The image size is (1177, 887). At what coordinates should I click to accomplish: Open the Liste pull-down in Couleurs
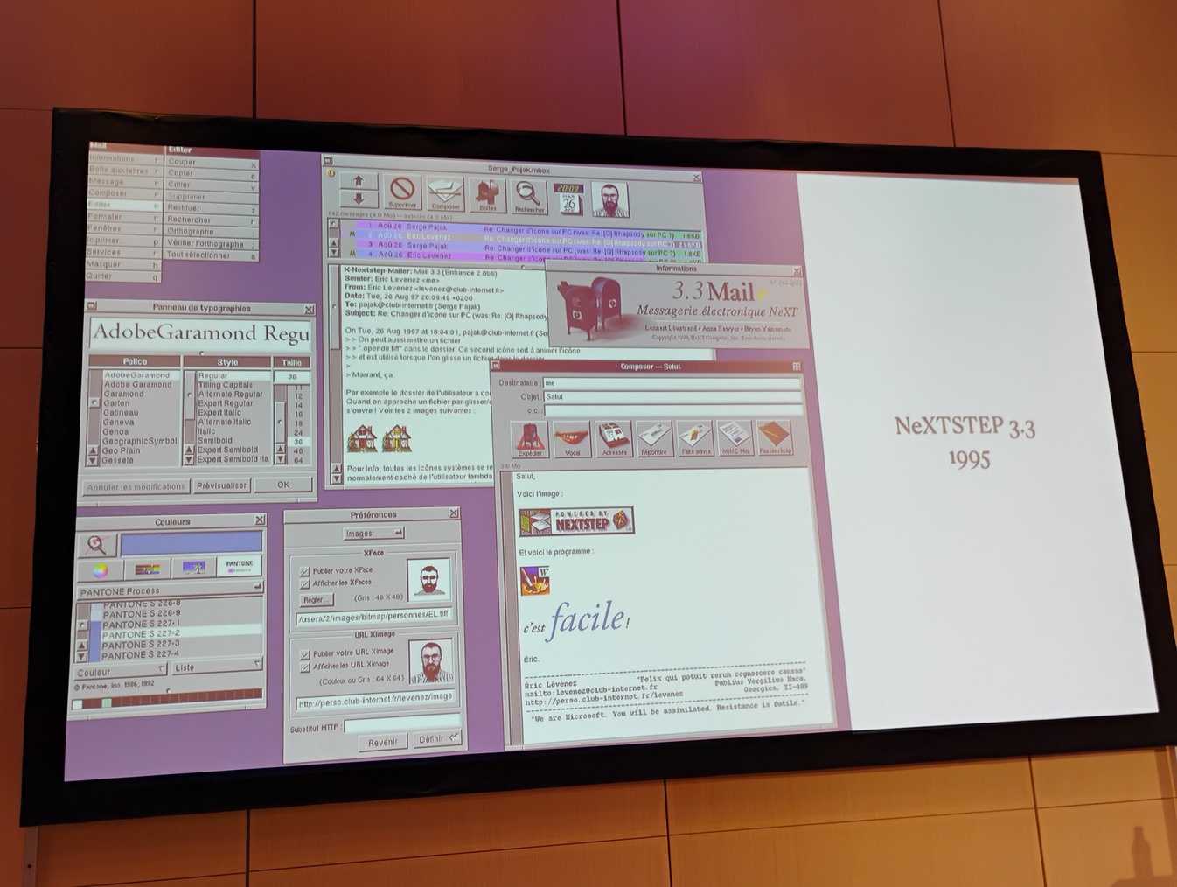(217, 667)
